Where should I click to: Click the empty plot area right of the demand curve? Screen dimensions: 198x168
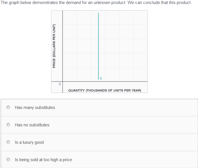(122, 46)
